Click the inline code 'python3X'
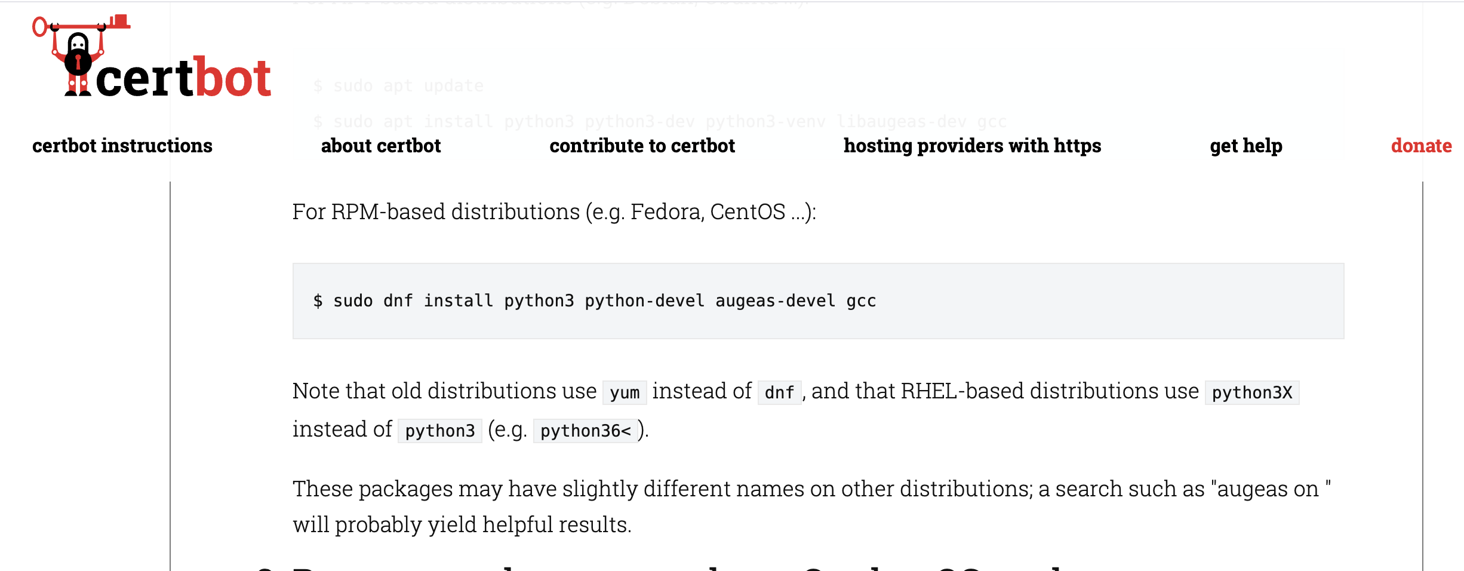This screenshot has width=1464, height=571. click(1252, 392)
